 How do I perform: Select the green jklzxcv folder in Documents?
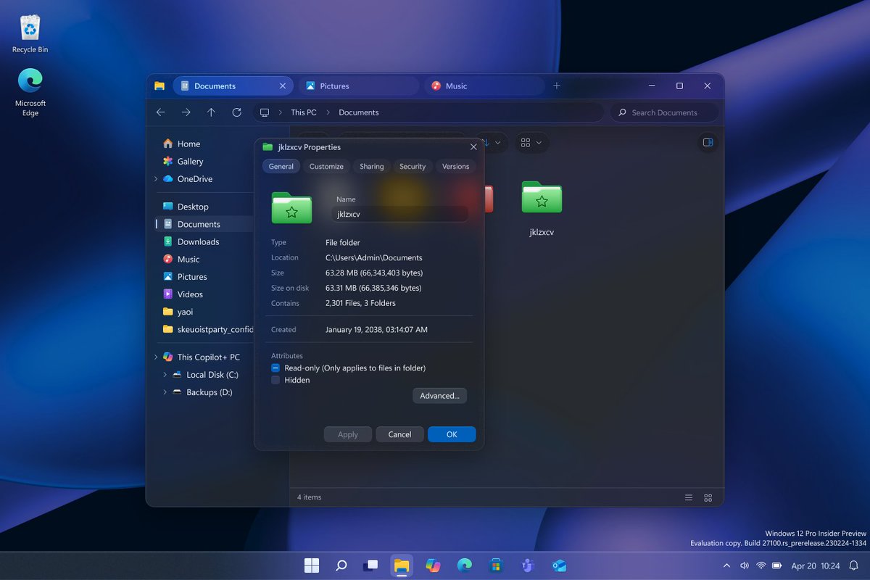coord(542,209)
